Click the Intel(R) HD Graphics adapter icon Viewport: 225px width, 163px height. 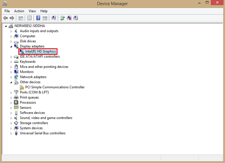pyautogui.click(x=22, y=51)
